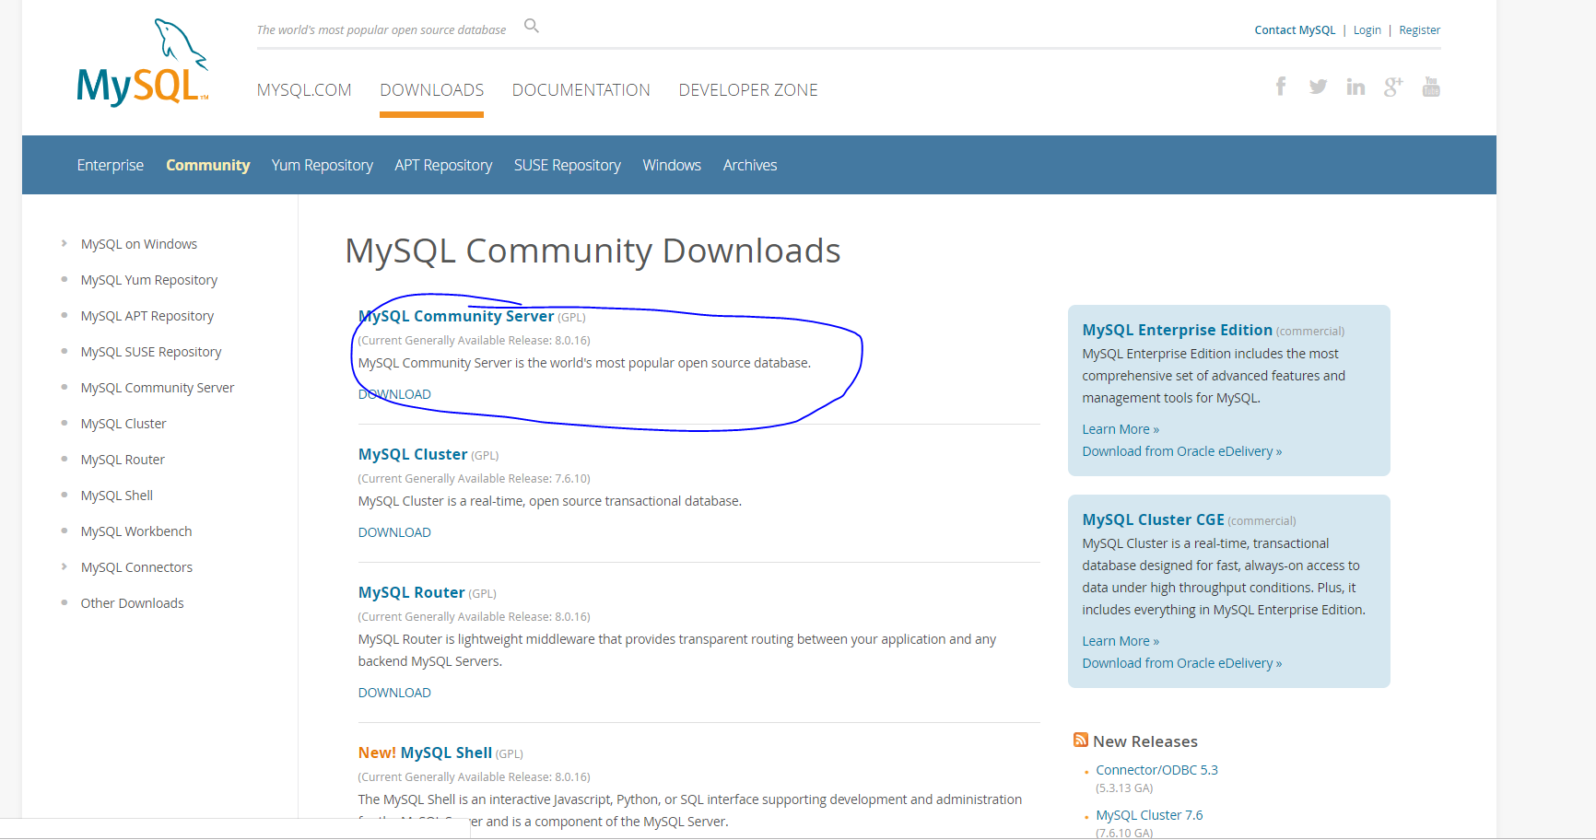Download MySQL Community Server
This screenshot has height=840, width=1596.
click(393, 393)
